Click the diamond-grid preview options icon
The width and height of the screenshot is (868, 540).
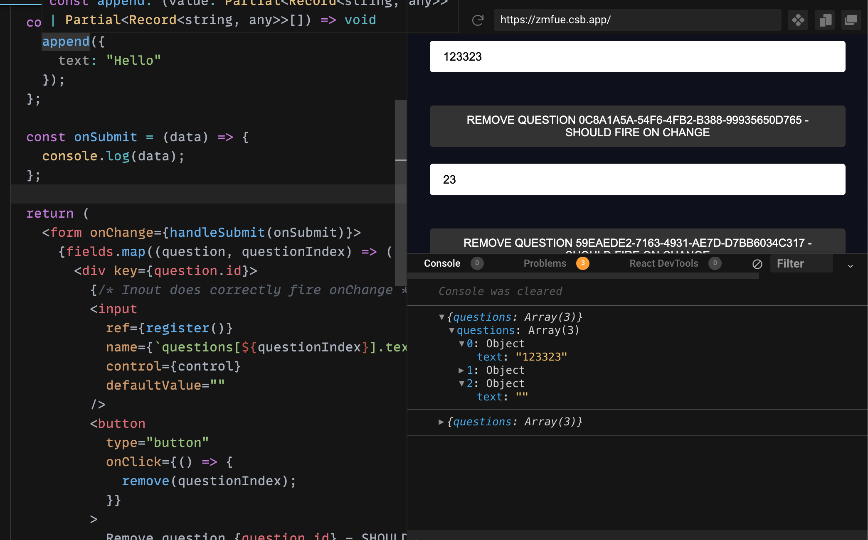798,20
